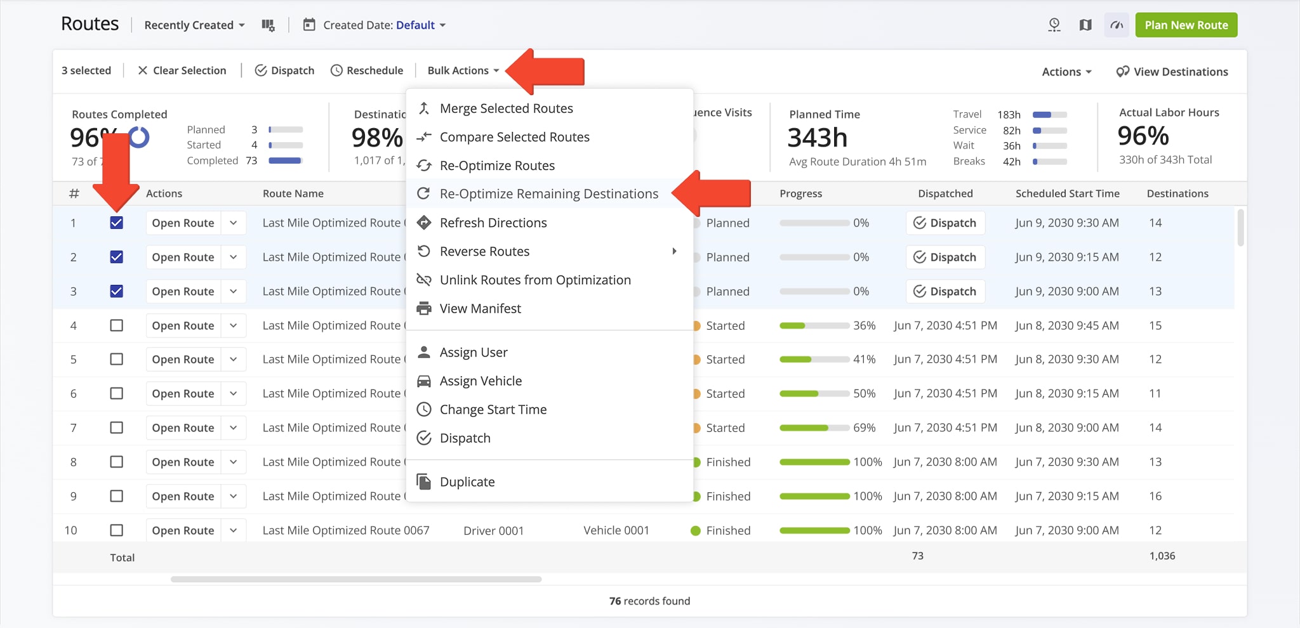Click the View Destinations button
The width and height of the screenshot is (1300, 628).
tap(1172, 72)
